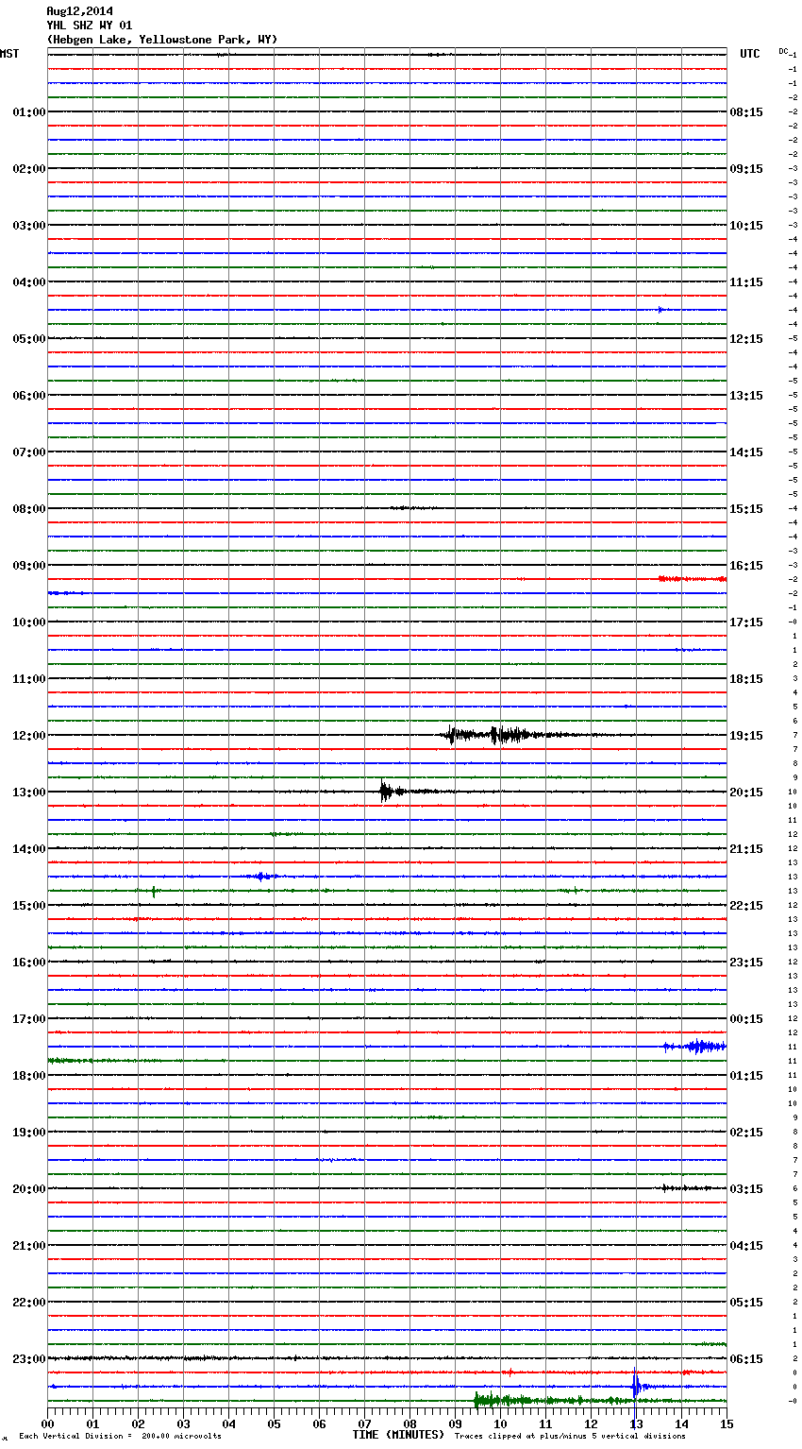Click minute 00 on the bottom axis
Viewport: 802px width, 1449px height.
pyautogui.click(x=47, y=1423)
